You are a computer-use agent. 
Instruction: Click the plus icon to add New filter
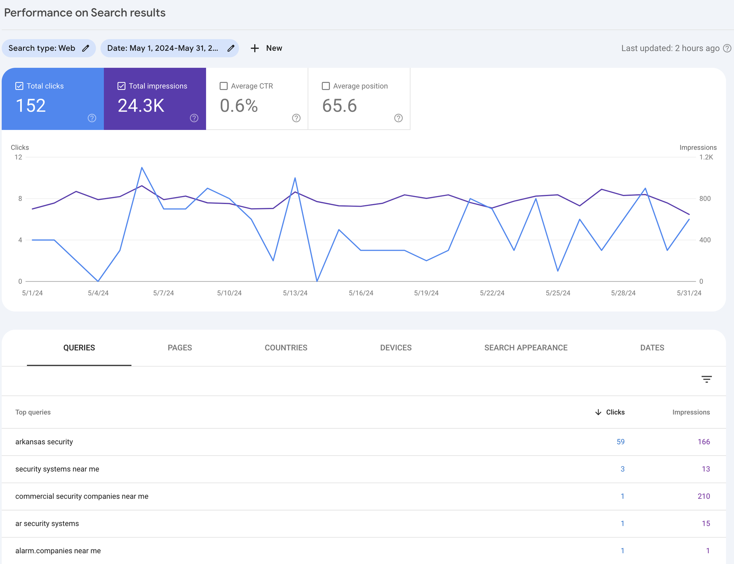point(255,48)
